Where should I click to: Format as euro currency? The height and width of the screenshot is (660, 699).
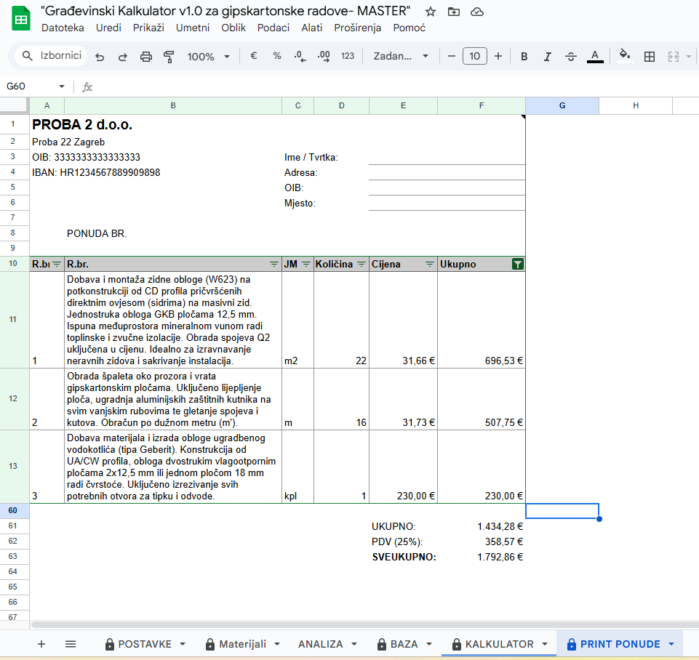tap(254, 56)
